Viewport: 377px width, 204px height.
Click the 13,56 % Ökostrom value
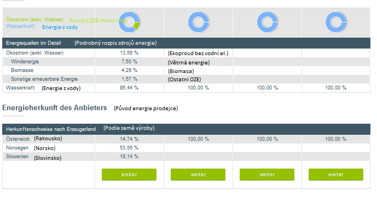129,53
